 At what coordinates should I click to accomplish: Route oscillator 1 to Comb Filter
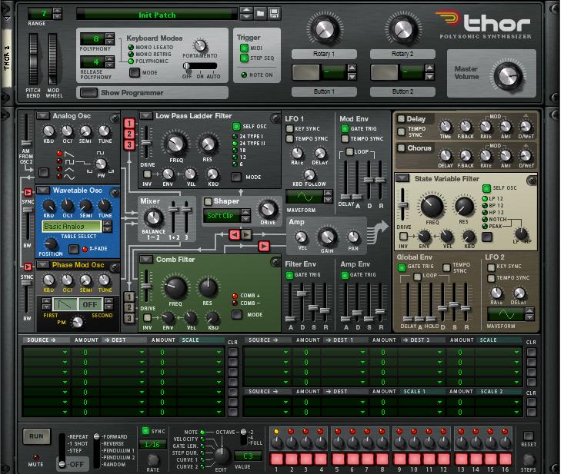coord(129,297)
